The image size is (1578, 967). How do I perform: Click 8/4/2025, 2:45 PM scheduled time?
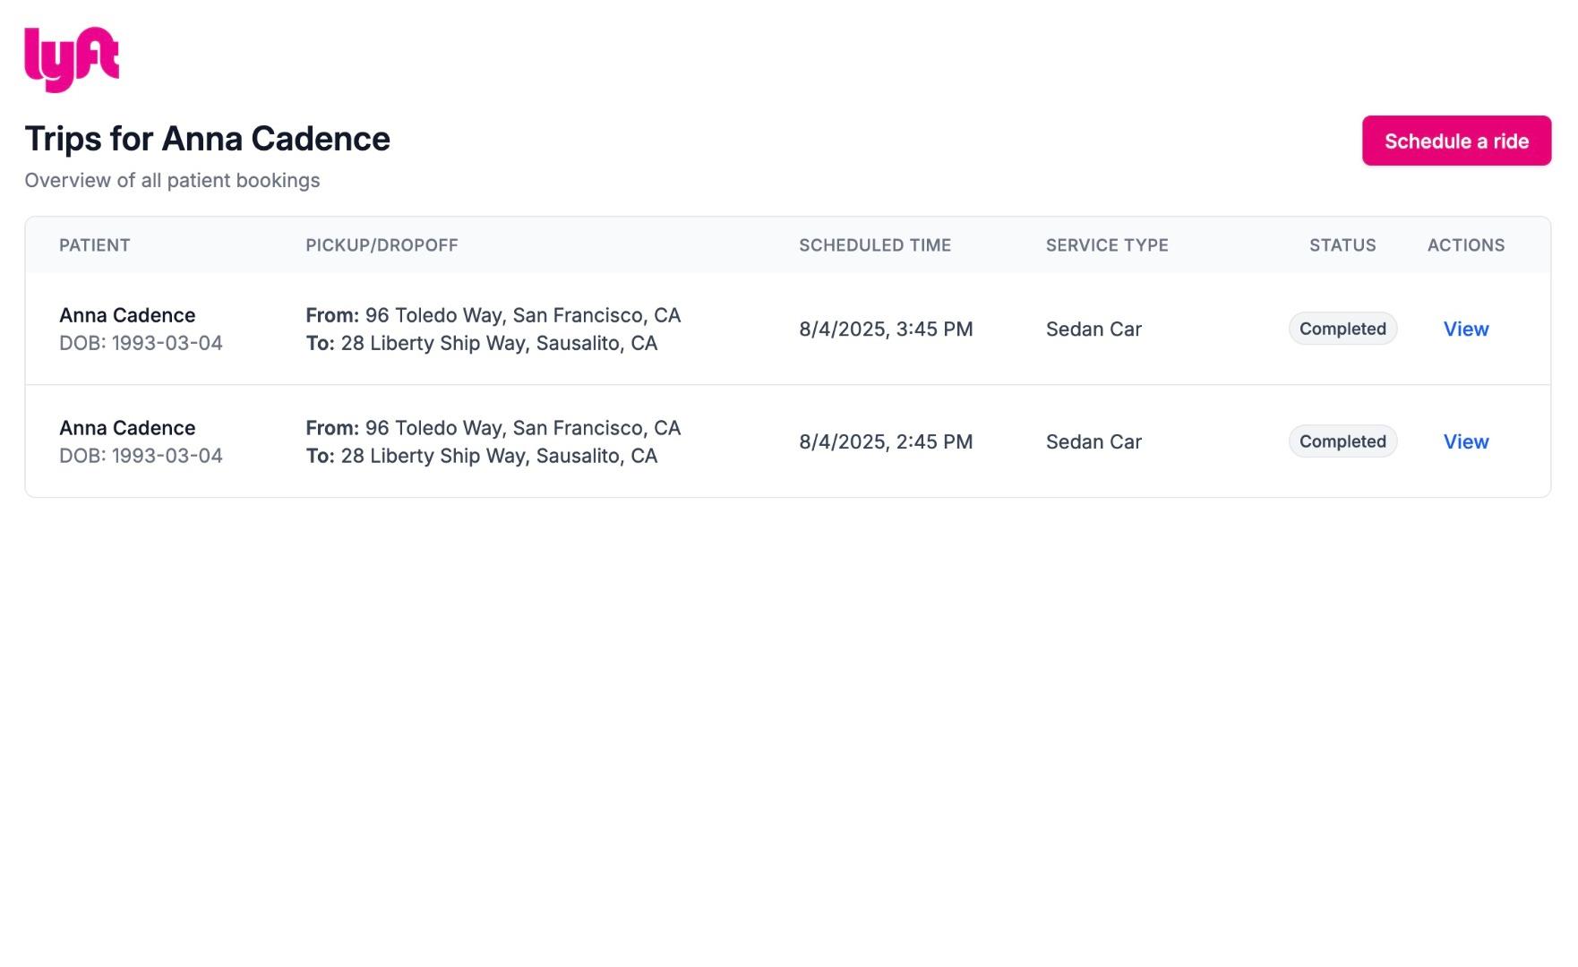tap(885, 441)
